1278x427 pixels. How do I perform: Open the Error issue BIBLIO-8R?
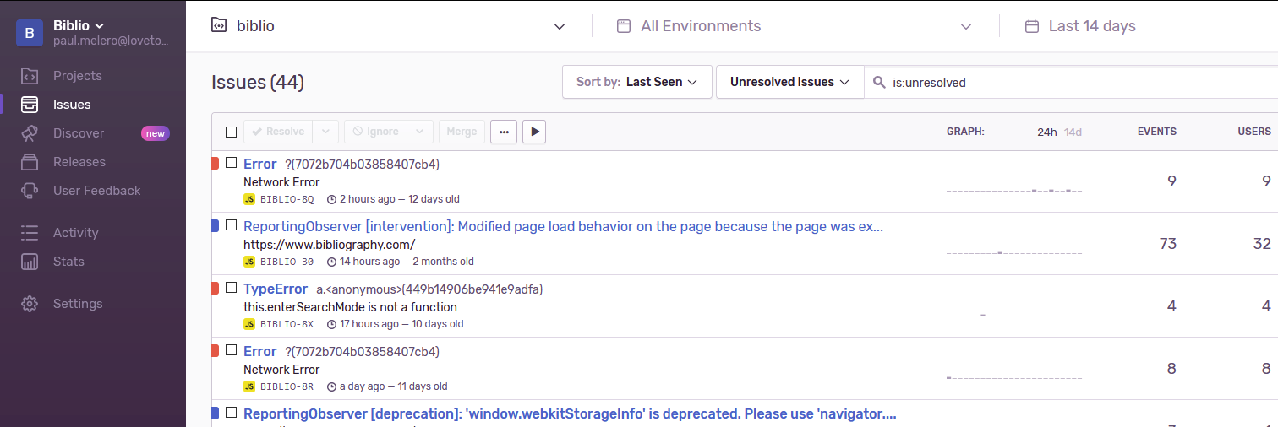click(260, 351)
